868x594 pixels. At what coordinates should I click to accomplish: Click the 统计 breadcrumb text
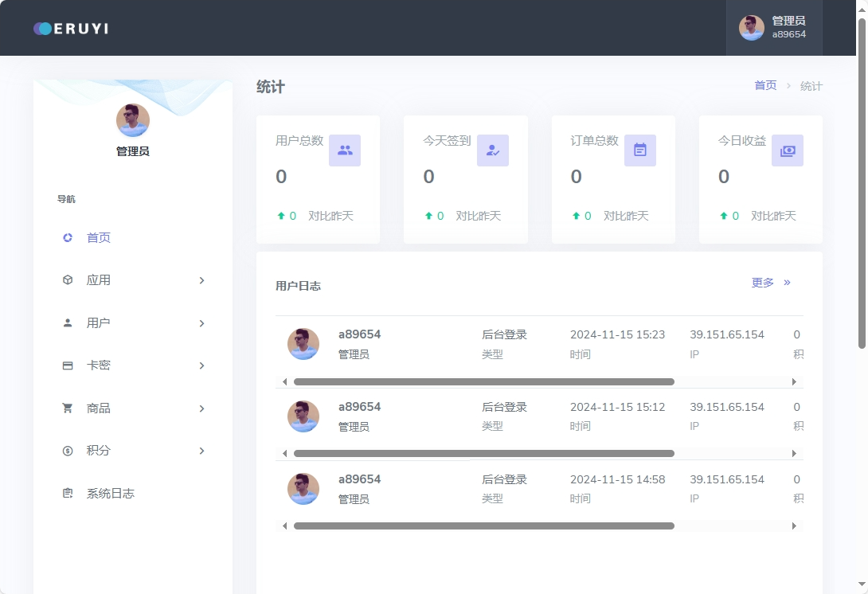click(x=811, y=86)
